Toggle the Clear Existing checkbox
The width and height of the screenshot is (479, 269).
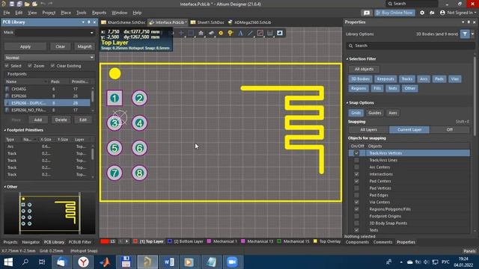click(x=53, y=66)
